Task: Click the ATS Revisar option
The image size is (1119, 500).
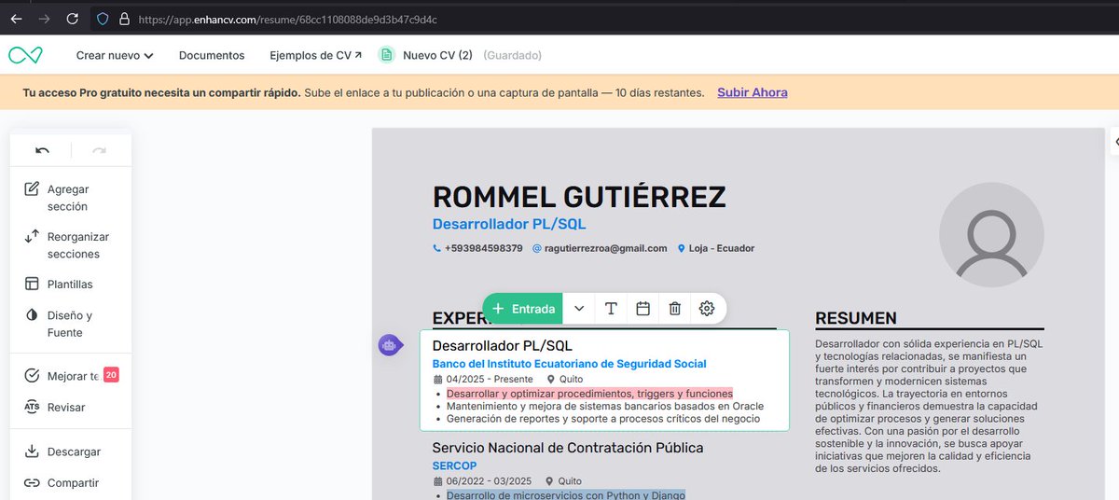Action: coord(54,407)
